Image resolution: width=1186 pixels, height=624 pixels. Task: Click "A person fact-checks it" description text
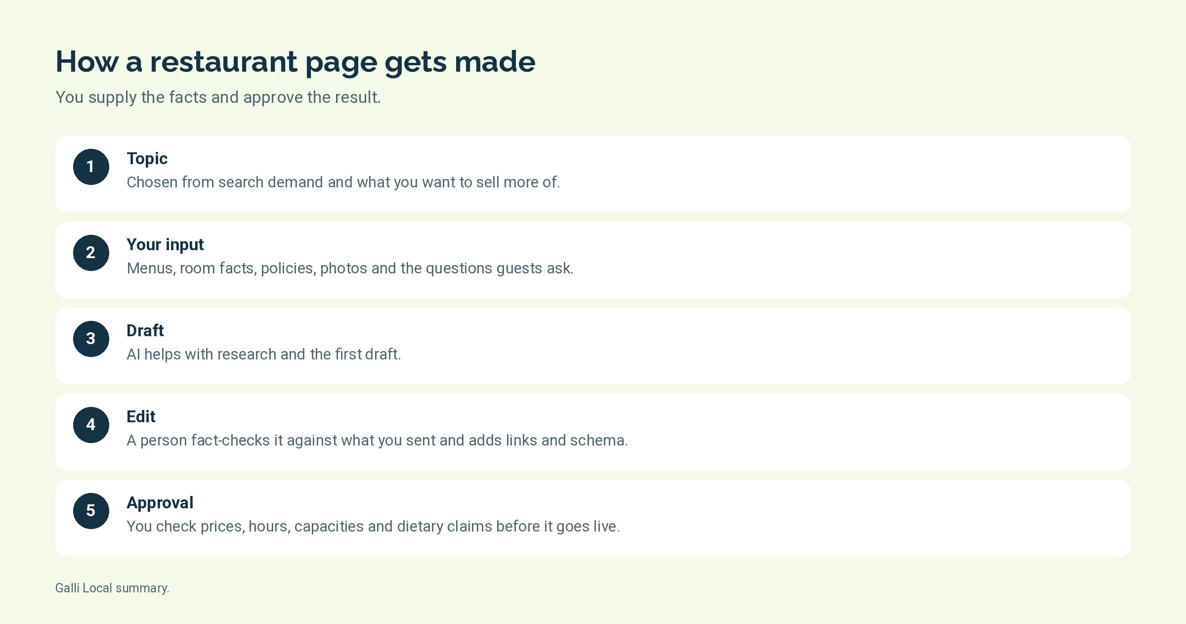pos(377,441)
